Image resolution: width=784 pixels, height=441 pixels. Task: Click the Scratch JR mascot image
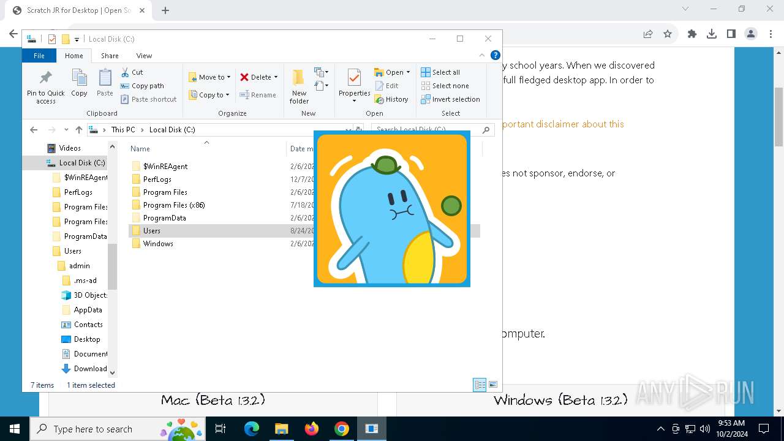(392, 209)
